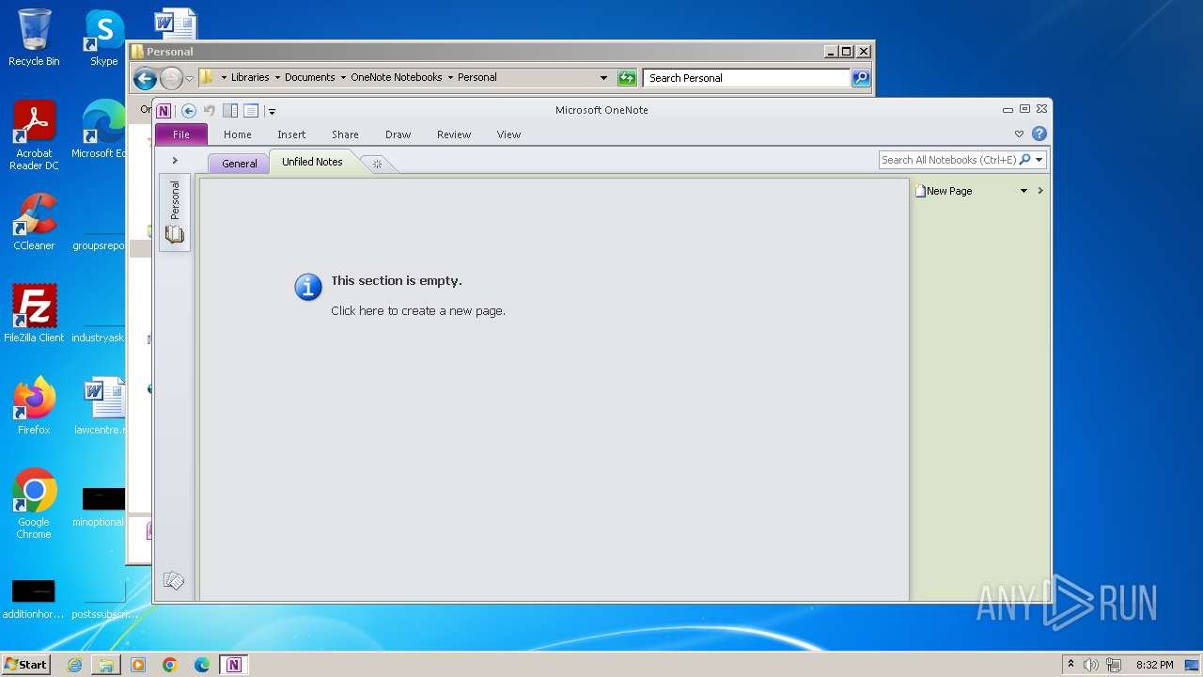Expand the notebook navigation bar
This screenshot has height=677, width=1203.
point(175,161)
